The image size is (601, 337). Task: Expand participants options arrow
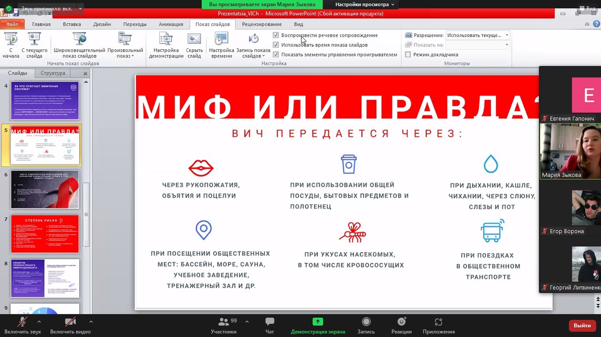247,322
